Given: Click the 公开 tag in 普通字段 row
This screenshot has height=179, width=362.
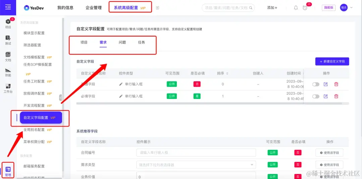Looking at the screenshot, I should tap(172, 84).
